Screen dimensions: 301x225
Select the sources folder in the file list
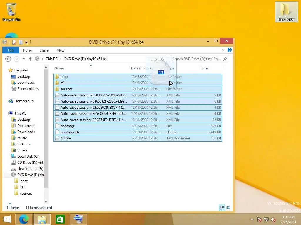[x=138, y=89]
